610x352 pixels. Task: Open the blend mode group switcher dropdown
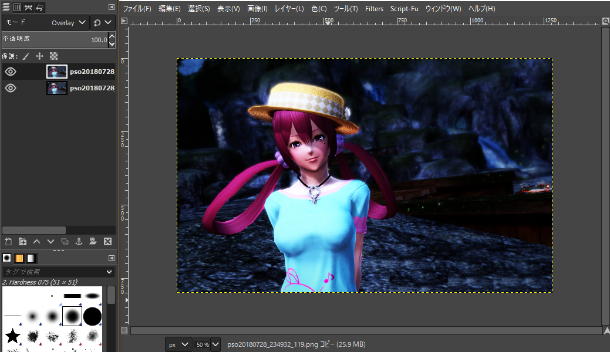103,22
